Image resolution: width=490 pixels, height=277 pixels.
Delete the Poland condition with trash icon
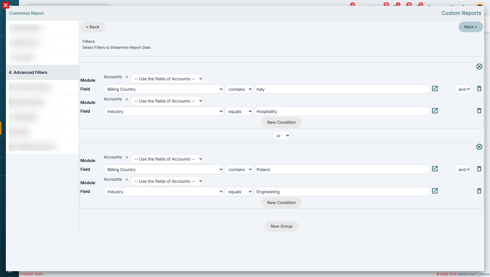pos(479,169)
